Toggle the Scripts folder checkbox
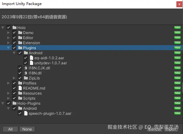 (14, 98)
